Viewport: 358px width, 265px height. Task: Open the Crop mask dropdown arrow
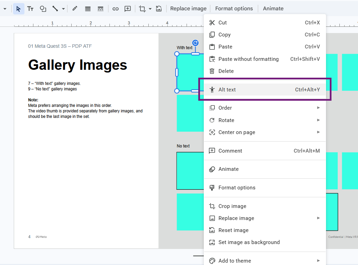150,9
